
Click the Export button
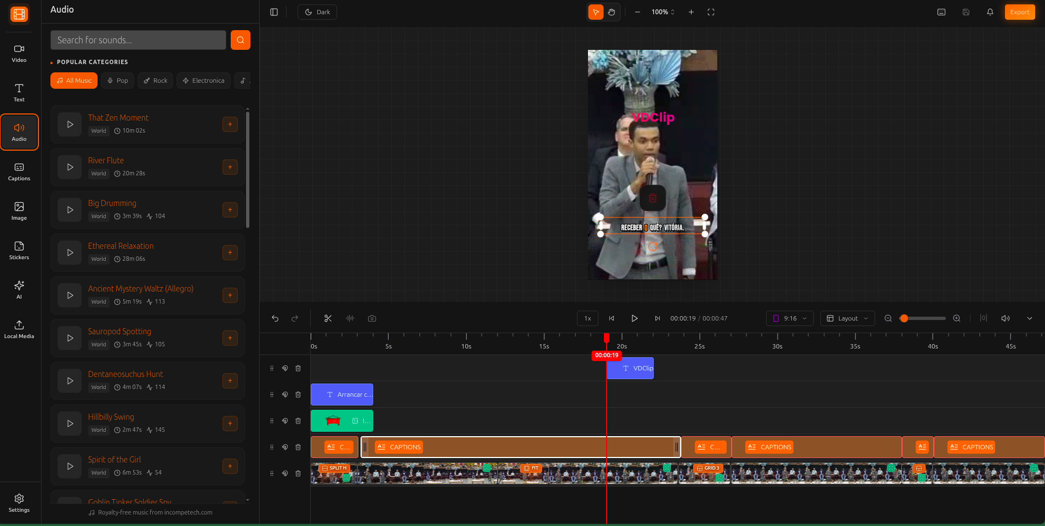1019,12
